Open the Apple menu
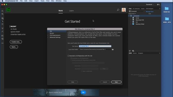Viewport: 173px width, 97px height. click(2, 1)
